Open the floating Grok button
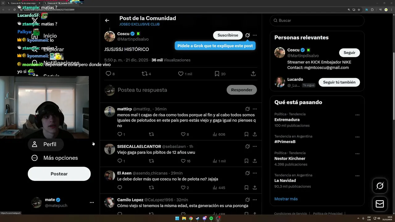The image size is (395, 222). [380, 186]
